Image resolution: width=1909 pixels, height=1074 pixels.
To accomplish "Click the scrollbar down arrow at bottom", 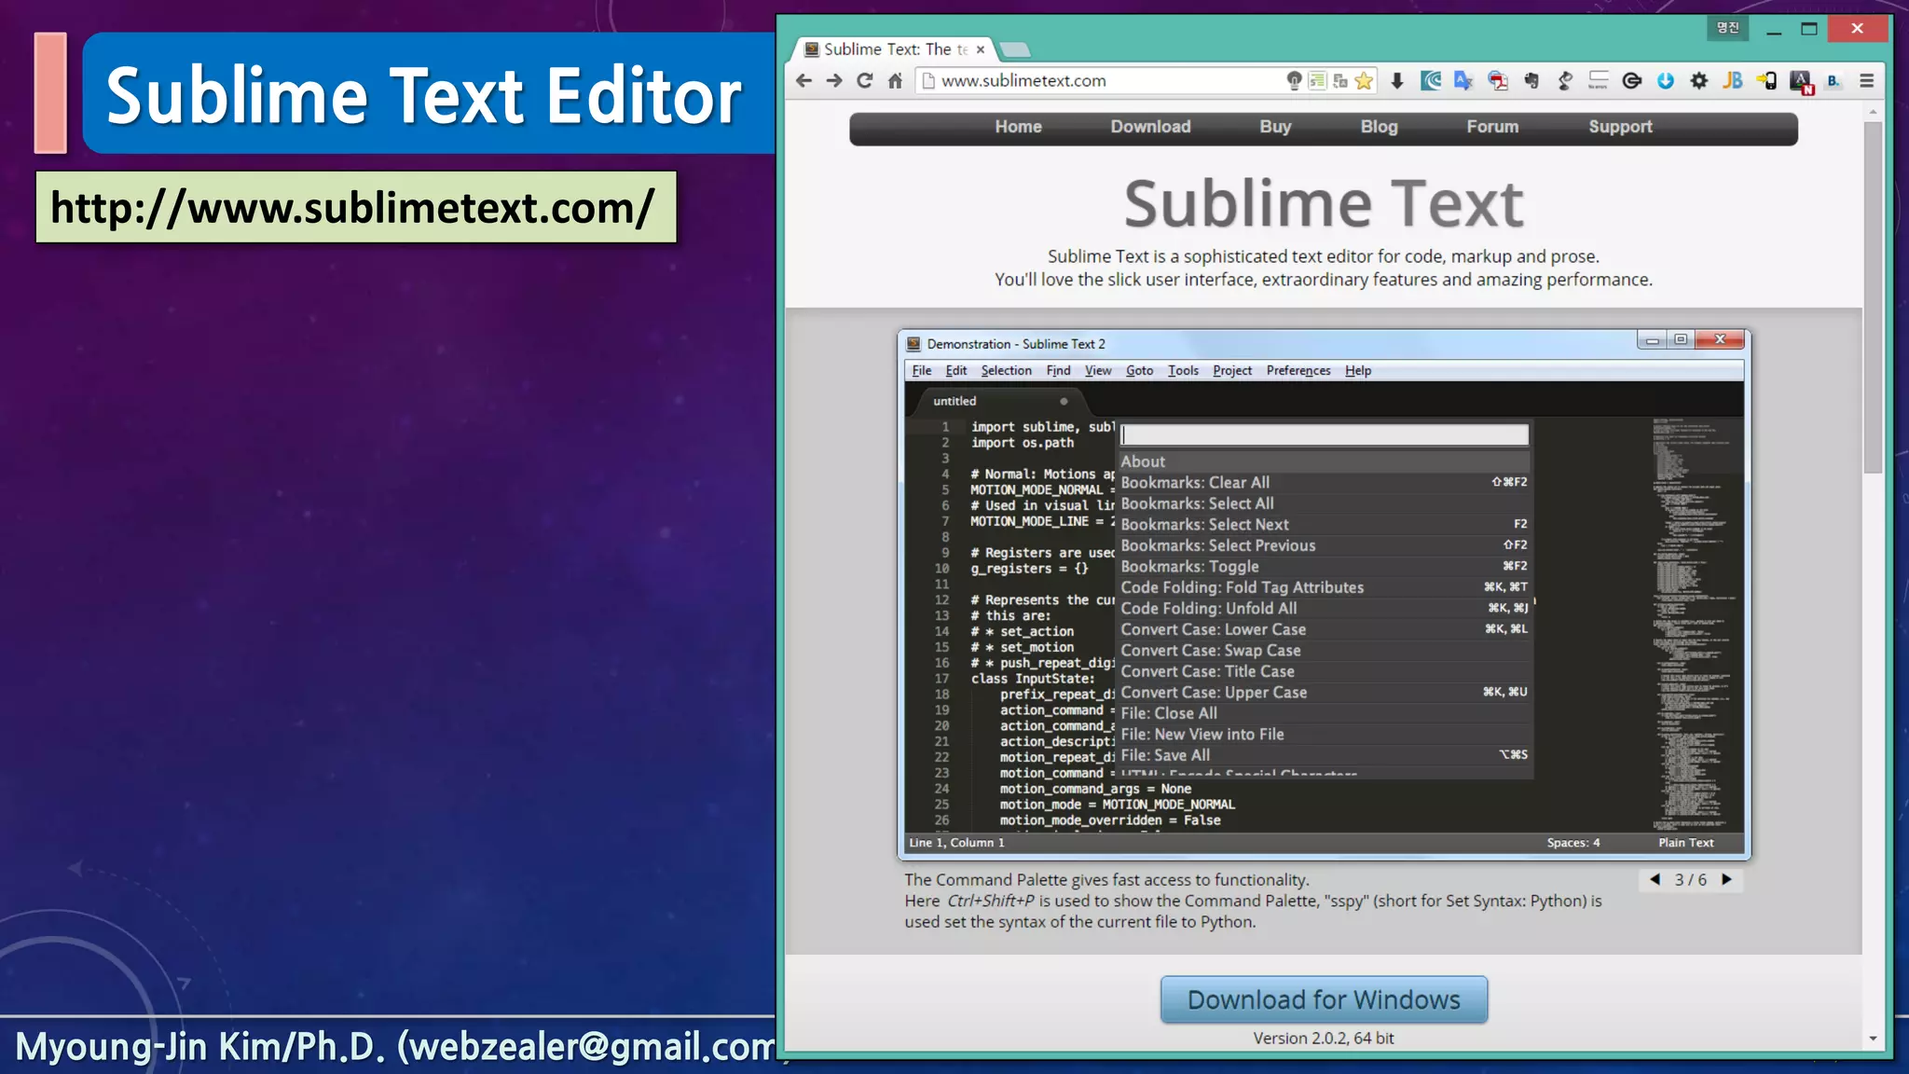I will coord(1873,1039).
